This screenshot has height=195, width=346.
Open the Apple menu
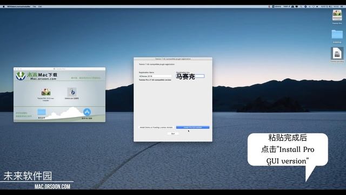(4, 6)
